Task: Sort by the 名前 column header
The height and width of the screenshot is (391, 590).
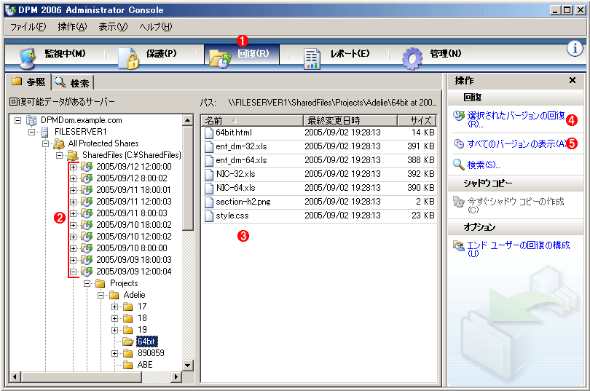Action: [x=252, y=121]
